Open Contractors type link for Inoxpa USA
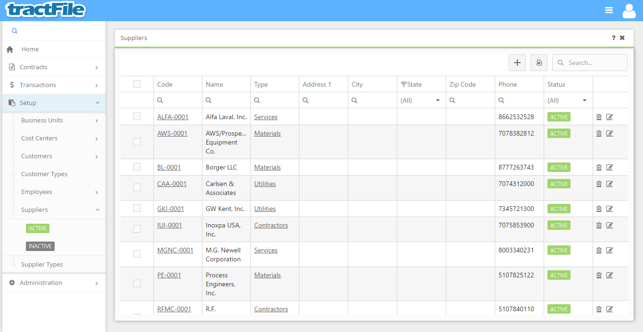This screenshot has width=643, height=332. (x=271, y=225)
